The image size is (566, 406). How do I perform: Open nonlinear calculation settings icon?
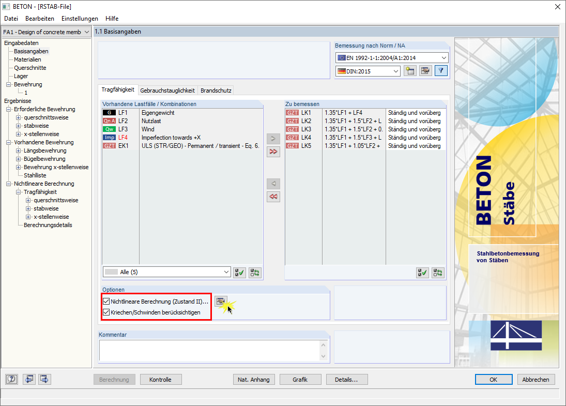pyautogui.click(x=221, y=301)
